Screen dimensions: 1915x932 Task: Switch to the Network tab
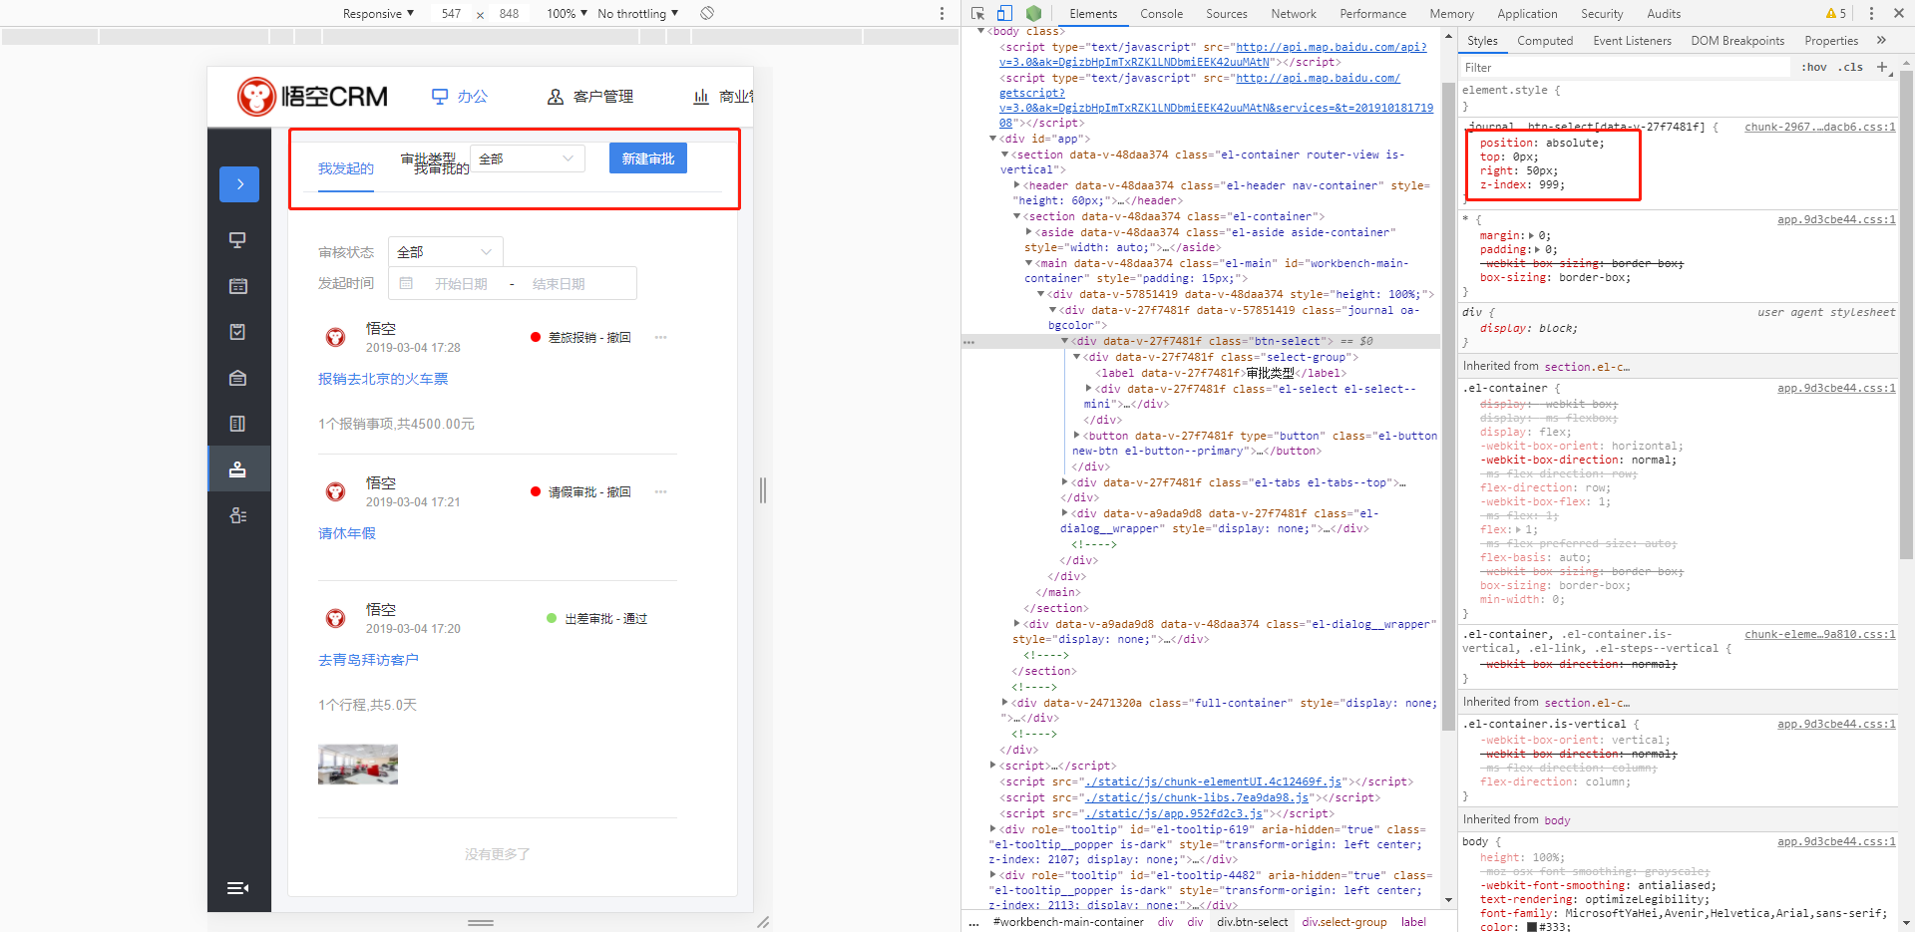coord(1294,14)
